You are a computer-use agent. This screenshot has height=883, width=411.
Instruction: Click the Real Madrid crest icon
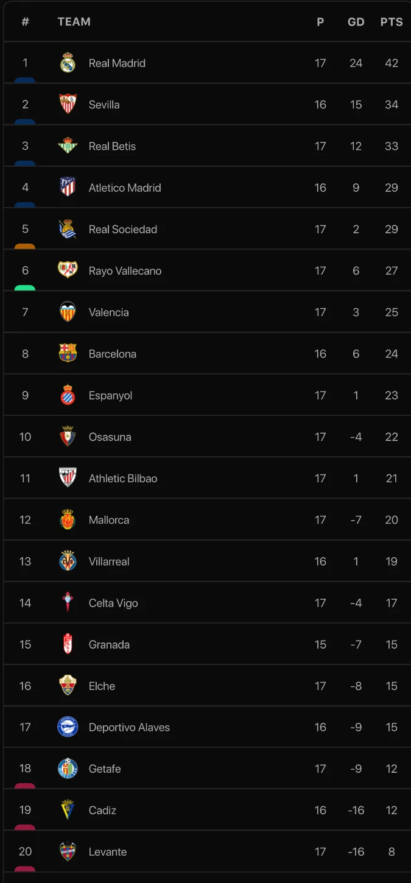[x=68, y=63]
